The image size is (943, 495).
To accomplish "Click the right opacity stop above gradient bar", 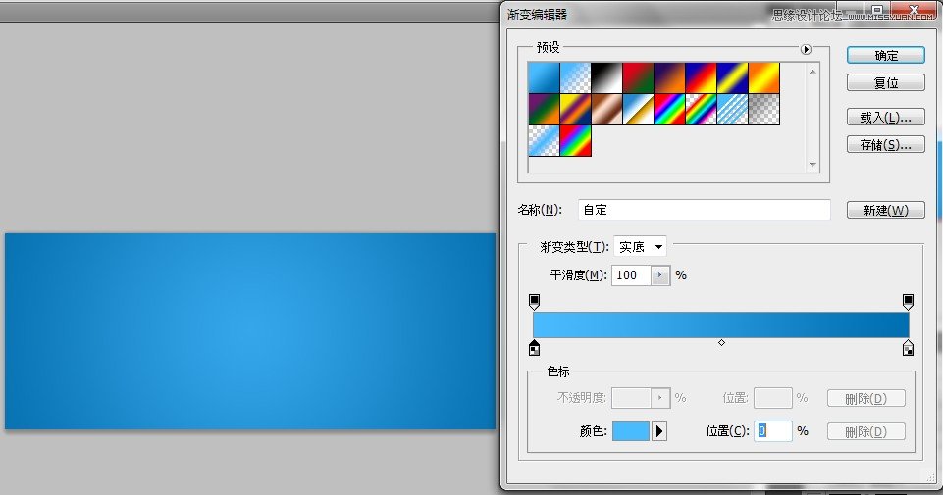I will 908,301.
